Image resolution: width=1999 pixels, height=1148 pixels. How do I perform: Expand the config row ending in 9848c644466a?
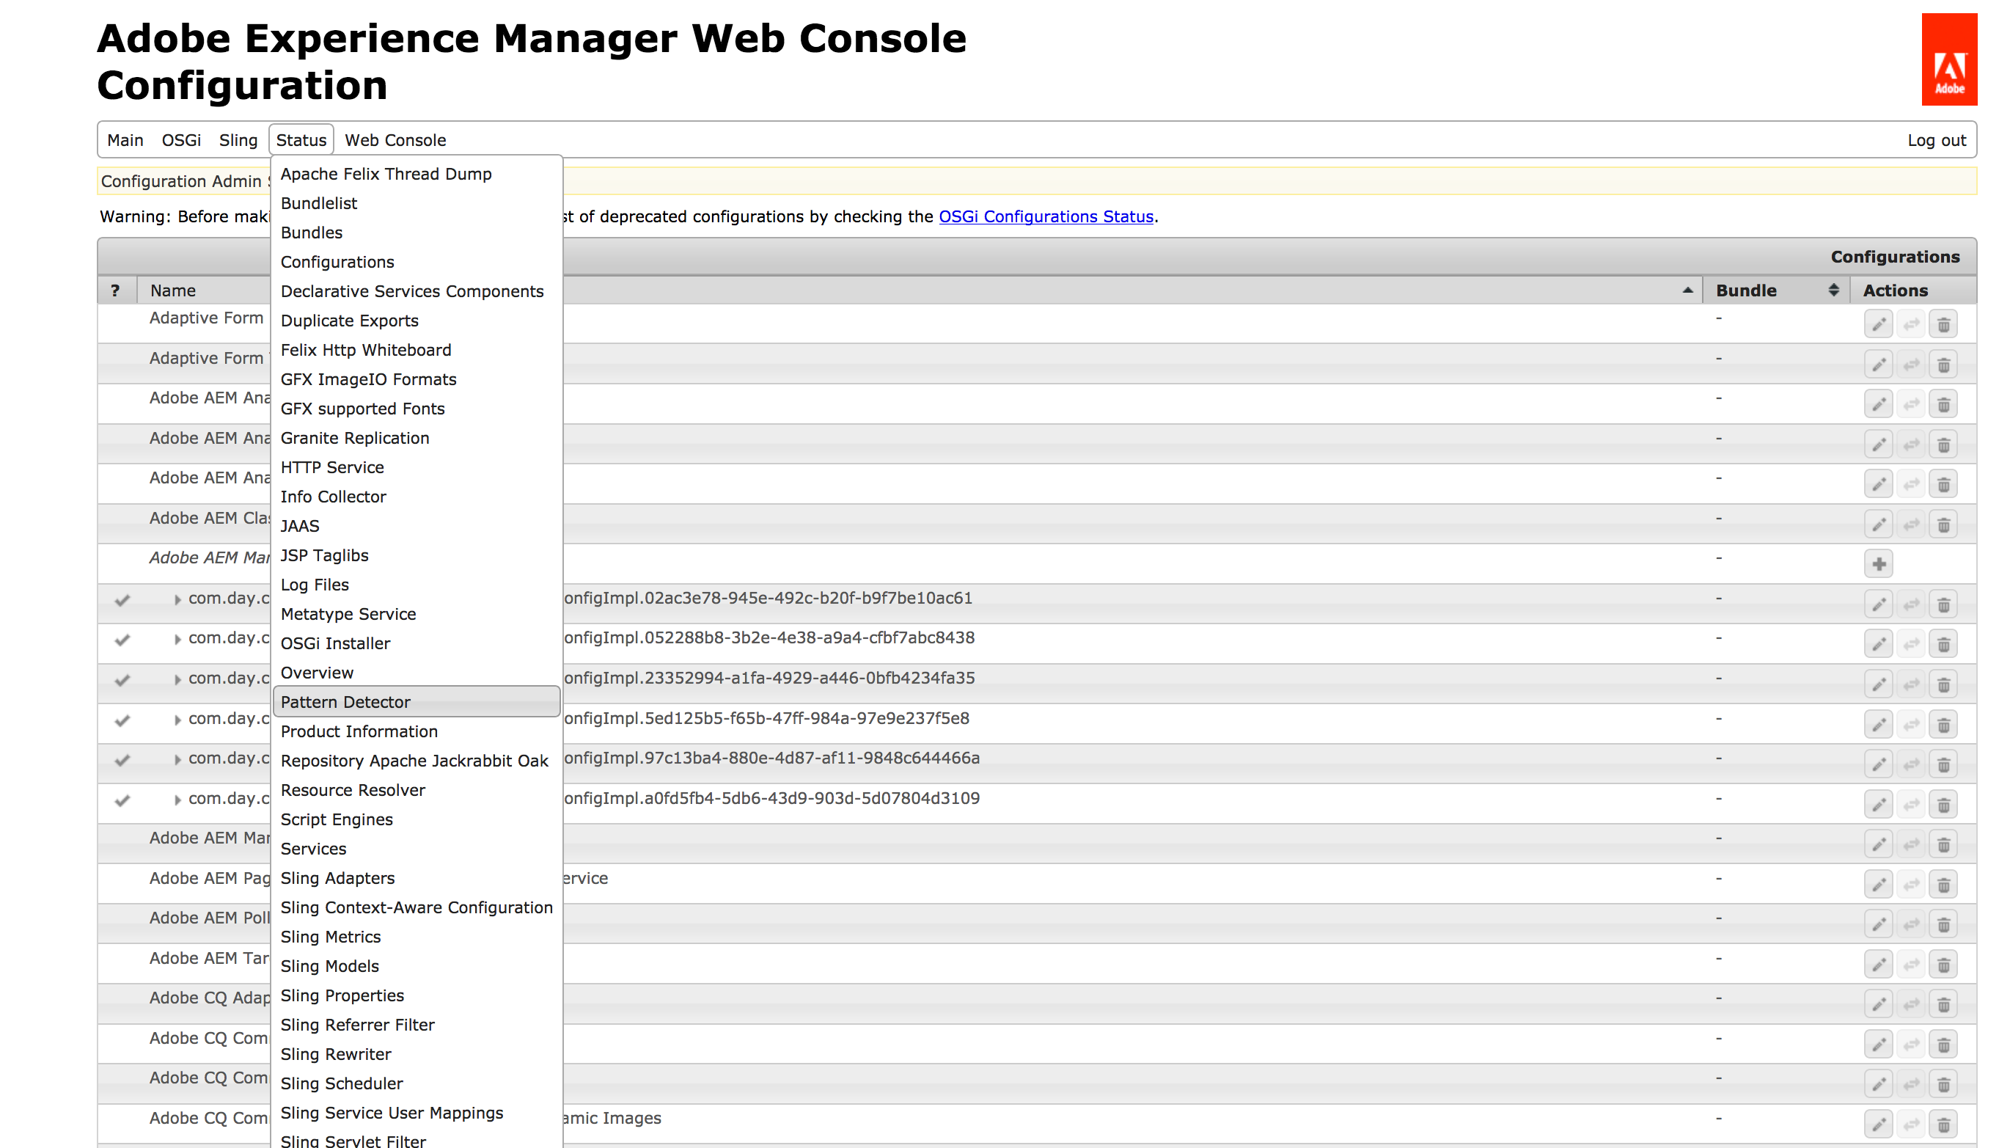pyautogui.click(x=177, y=759)
